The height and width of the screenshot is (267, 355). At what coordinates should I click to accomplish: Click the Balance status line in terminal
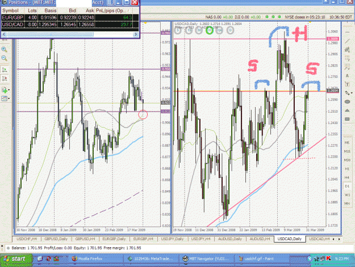tap(76, 248)
